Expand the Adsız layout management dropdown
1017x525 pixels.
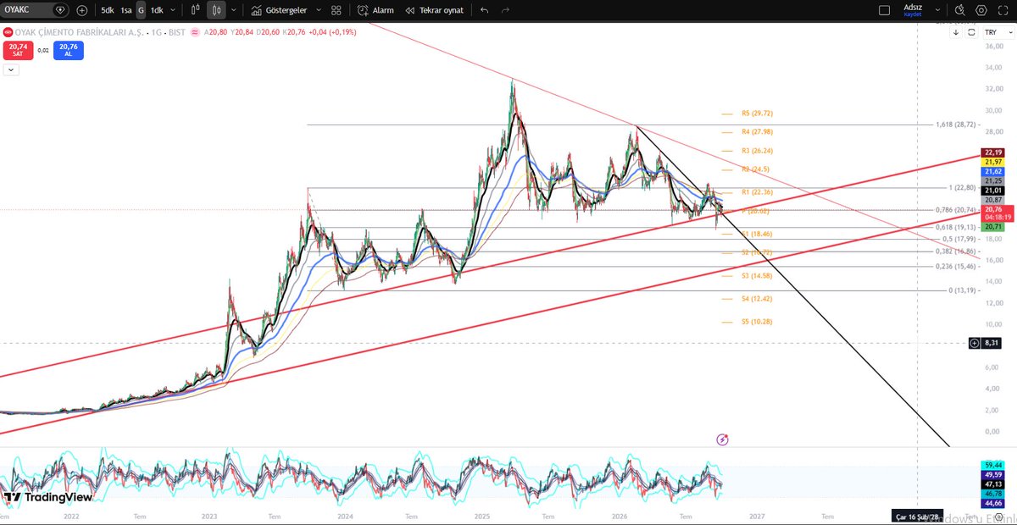[x=938, y=10]
